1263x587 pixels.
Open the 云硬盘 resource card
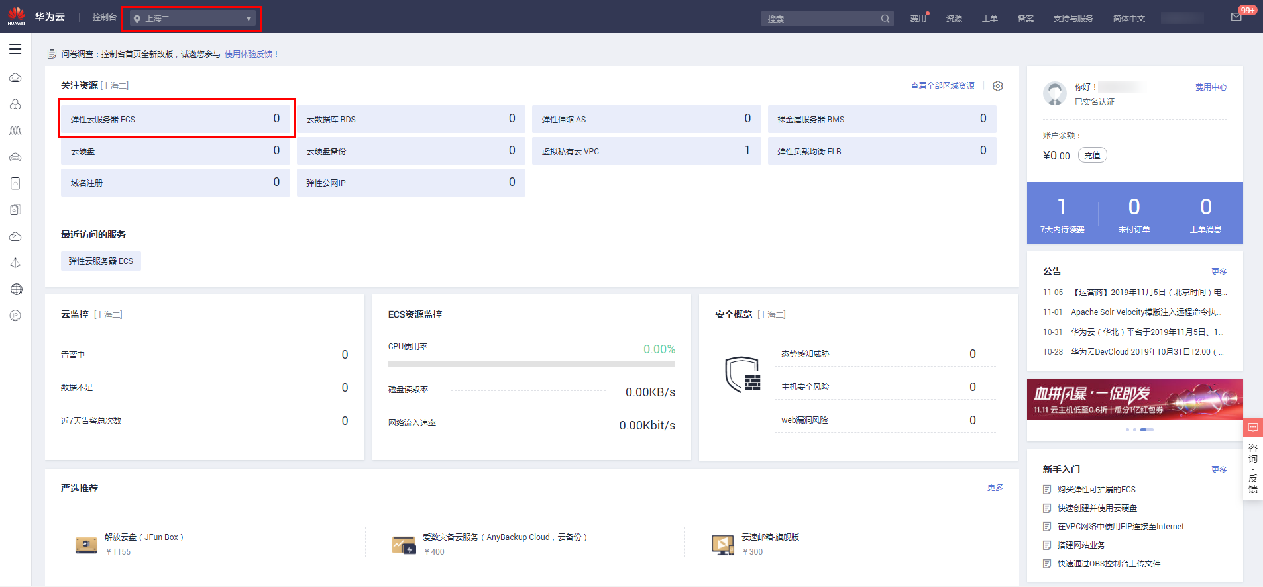tap(176, 151)
